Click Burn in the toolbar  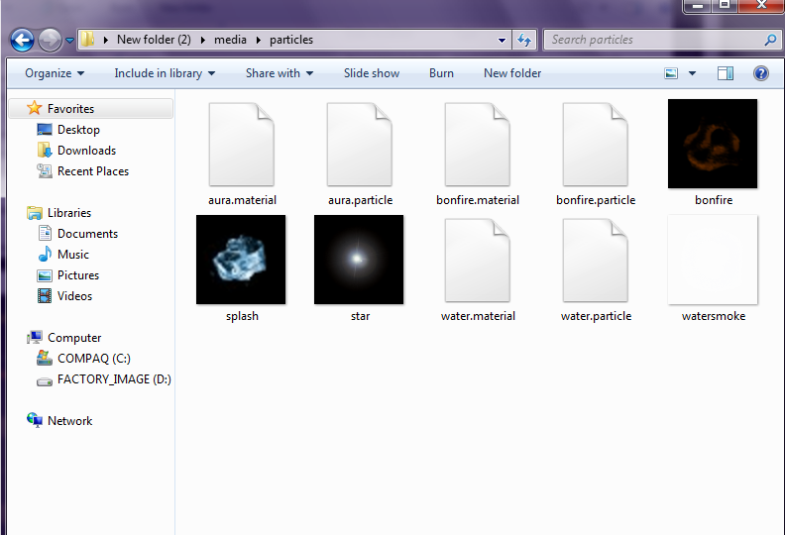[441, 73]
